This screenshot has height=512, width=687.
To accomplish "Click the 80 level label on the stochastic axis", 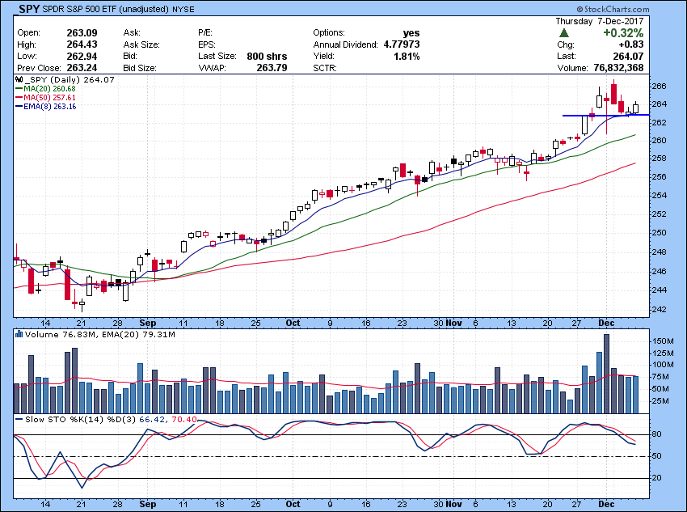I will click(657, 434).
